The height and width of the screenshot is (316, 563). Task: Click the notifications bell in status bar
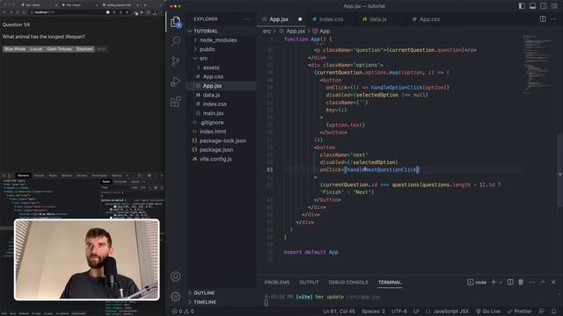[553, 312]
